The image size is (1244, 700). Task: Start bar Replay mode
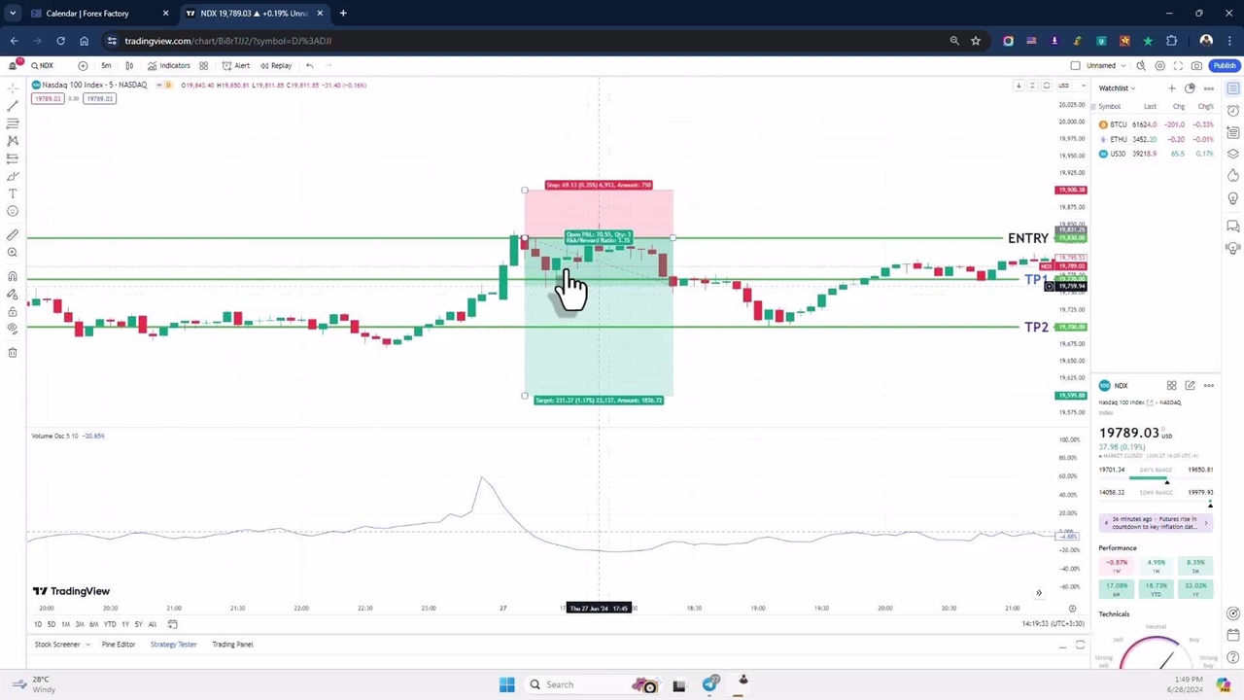click(x=275, y=66)
